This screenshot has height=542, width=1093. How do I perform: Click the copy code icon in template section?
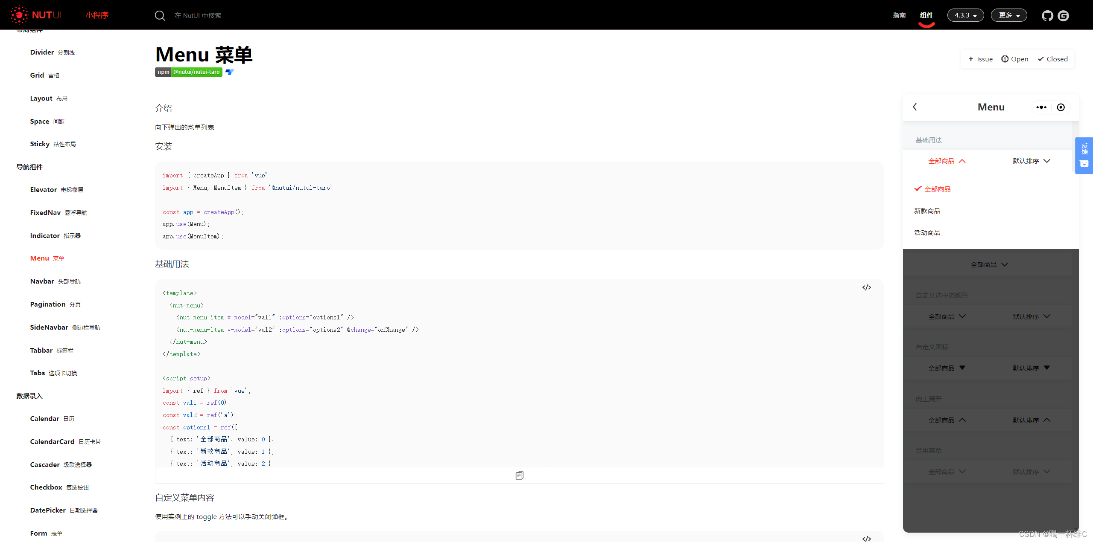click(x=519, y=475)
